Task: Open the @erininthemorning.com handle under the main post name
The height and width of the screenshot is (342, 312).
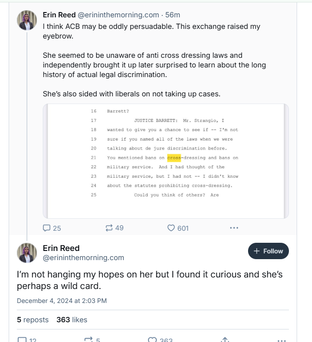Action: point(84,258)
